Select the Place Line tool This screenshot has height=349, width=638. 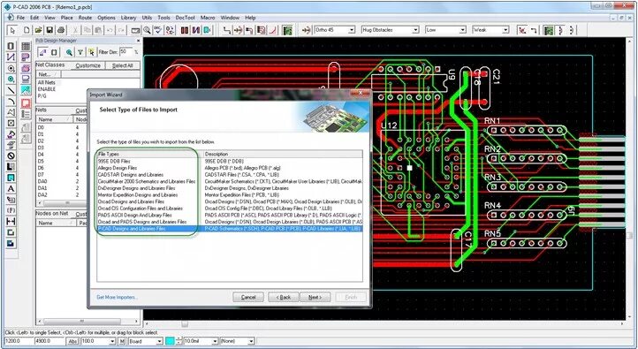pyautogui.click(x=11, y=90)
